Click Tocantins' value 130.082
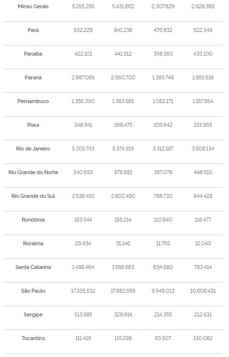229x357 pixels. coord(203,338)
